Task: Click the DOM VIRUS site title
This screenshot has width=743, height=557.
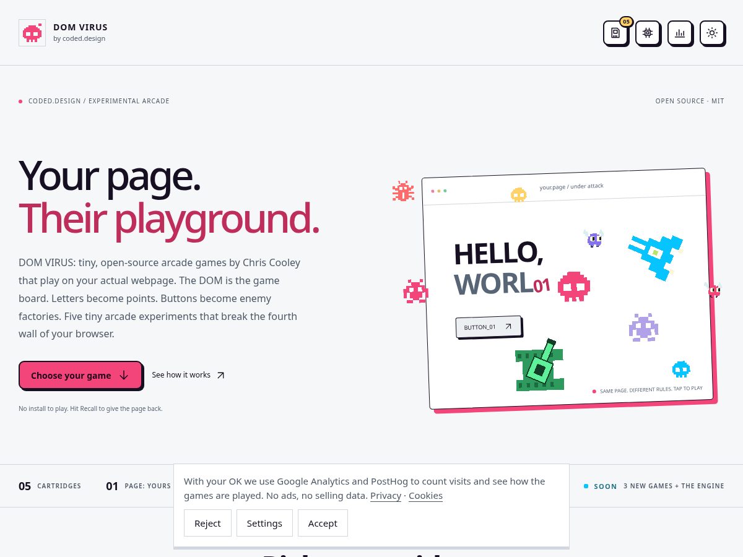Action: [x=80, y=27]
